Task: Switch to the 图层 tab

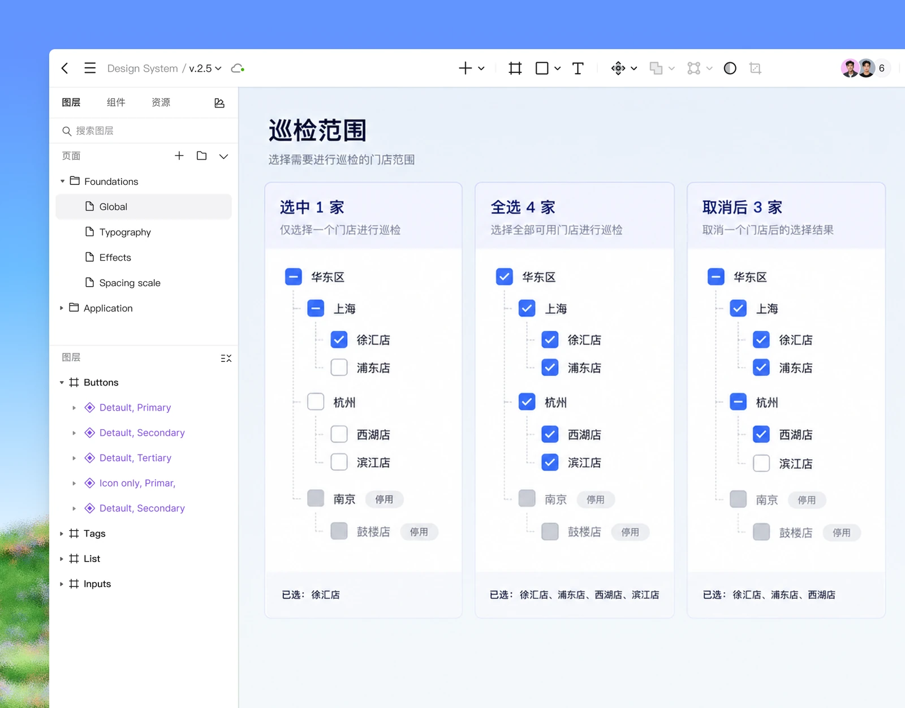Action: pyautogui.click(x=71, y=102)
